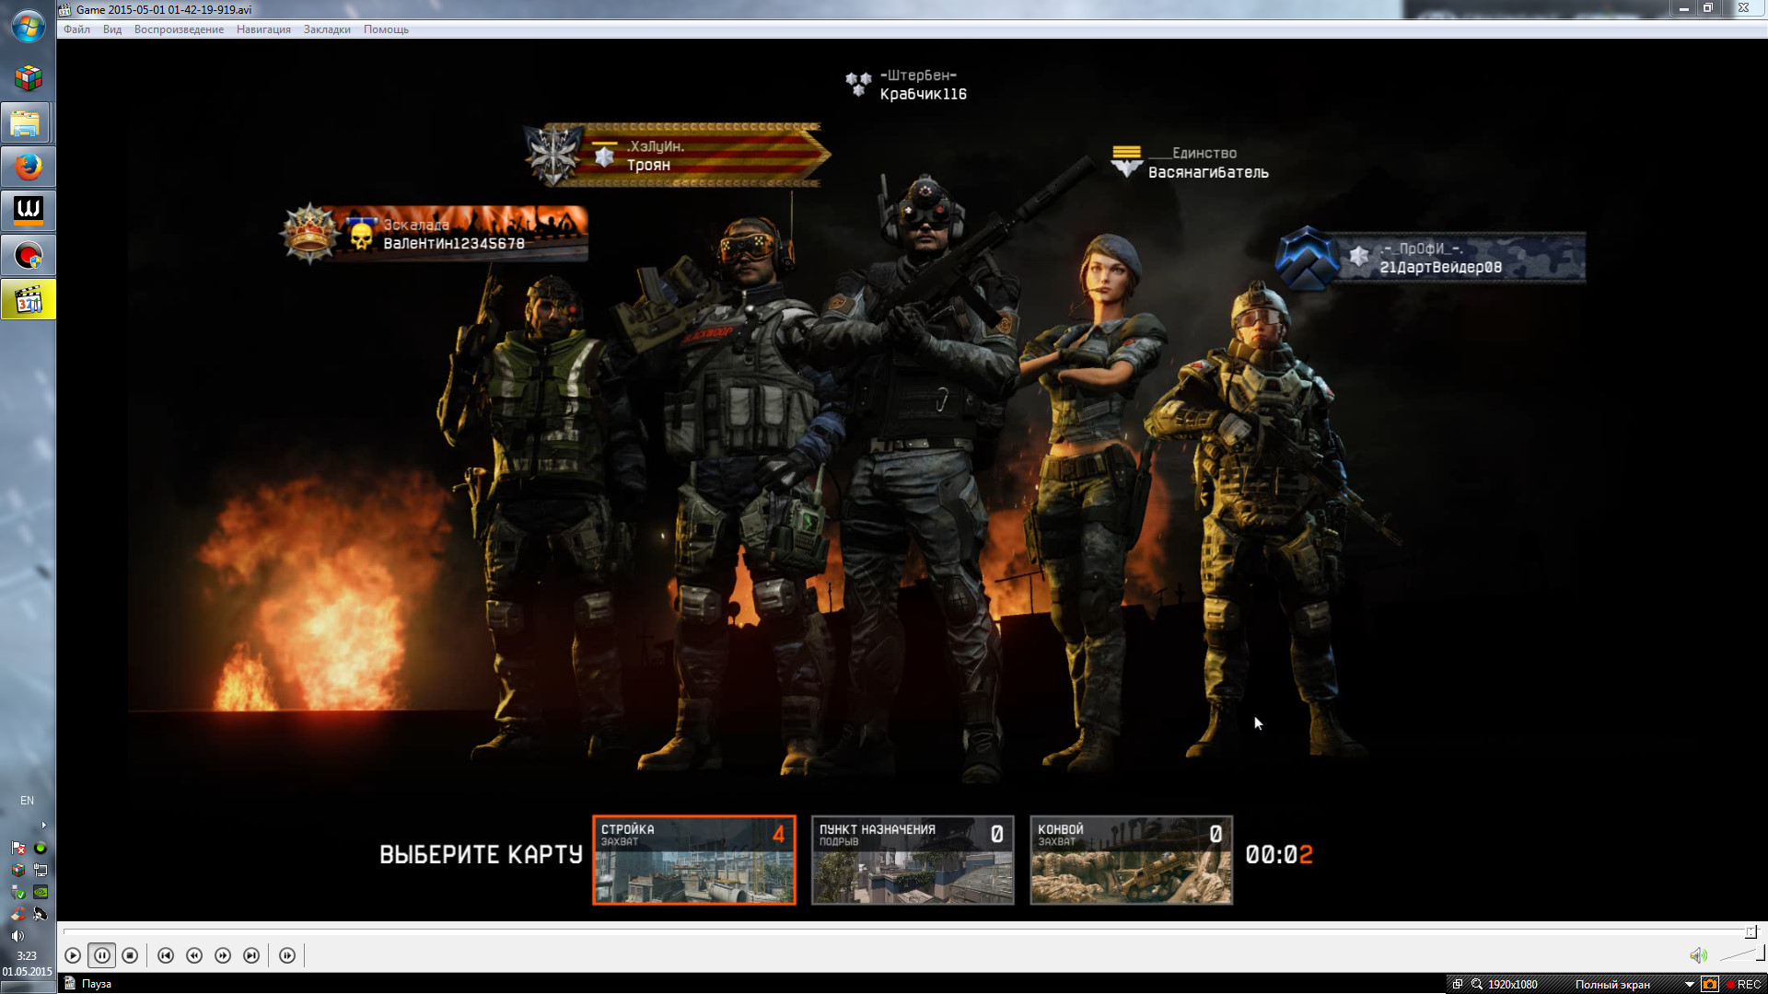Screen dimensions: 1768x994
Task: Open the Навигация menu
Action: 263,29
